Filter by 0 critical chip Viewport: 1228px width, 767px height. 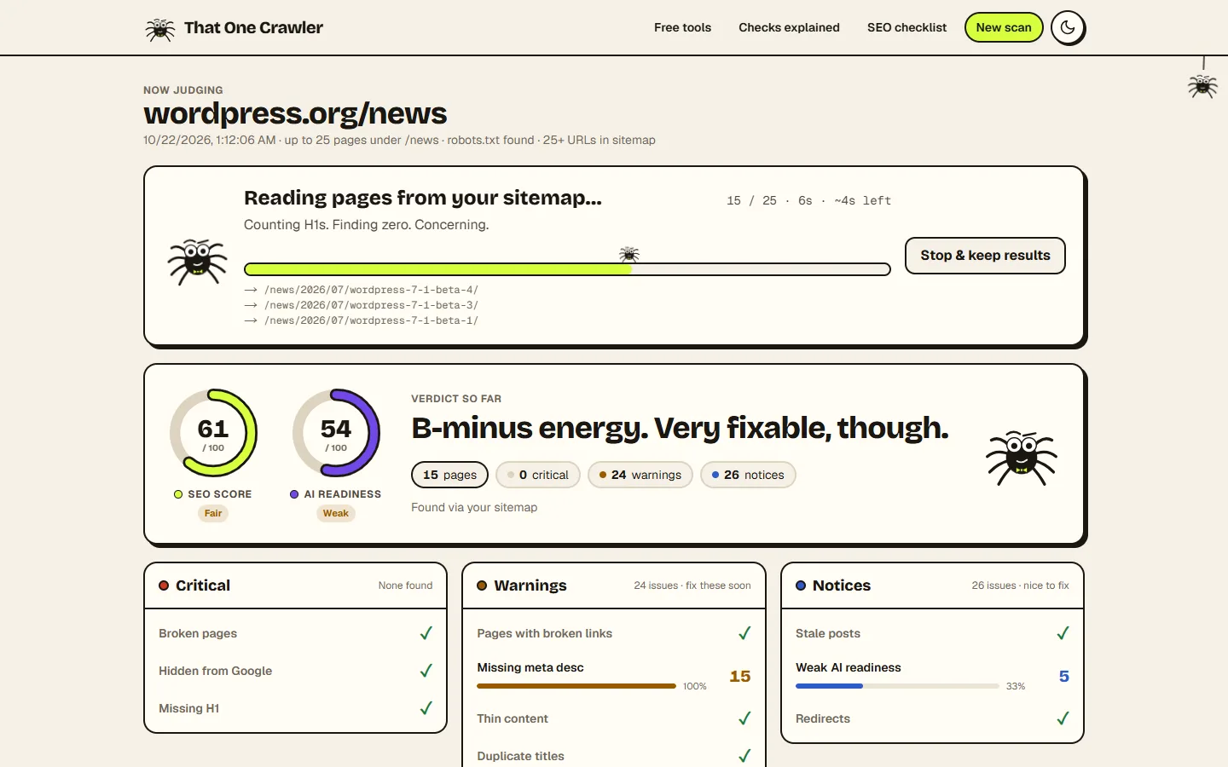[538, 475]
